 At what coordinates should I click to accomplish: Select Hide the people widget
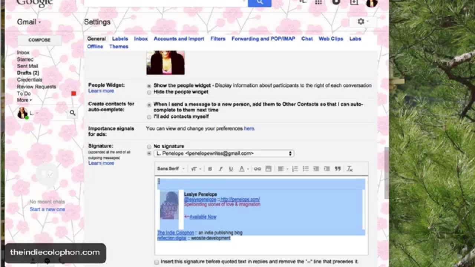coord(149,92)
